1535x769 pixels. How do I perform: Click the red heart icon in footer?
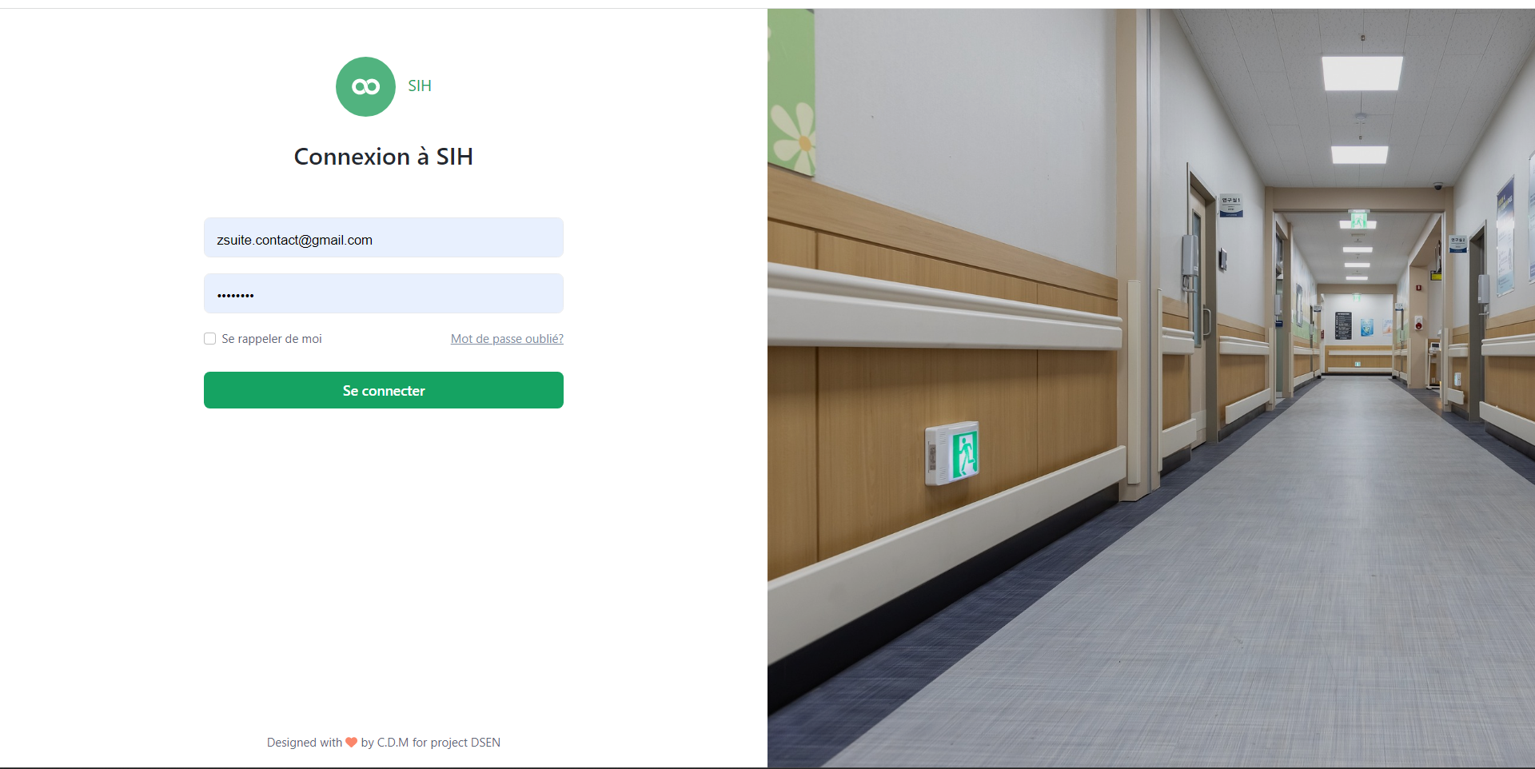click(351, 743)
